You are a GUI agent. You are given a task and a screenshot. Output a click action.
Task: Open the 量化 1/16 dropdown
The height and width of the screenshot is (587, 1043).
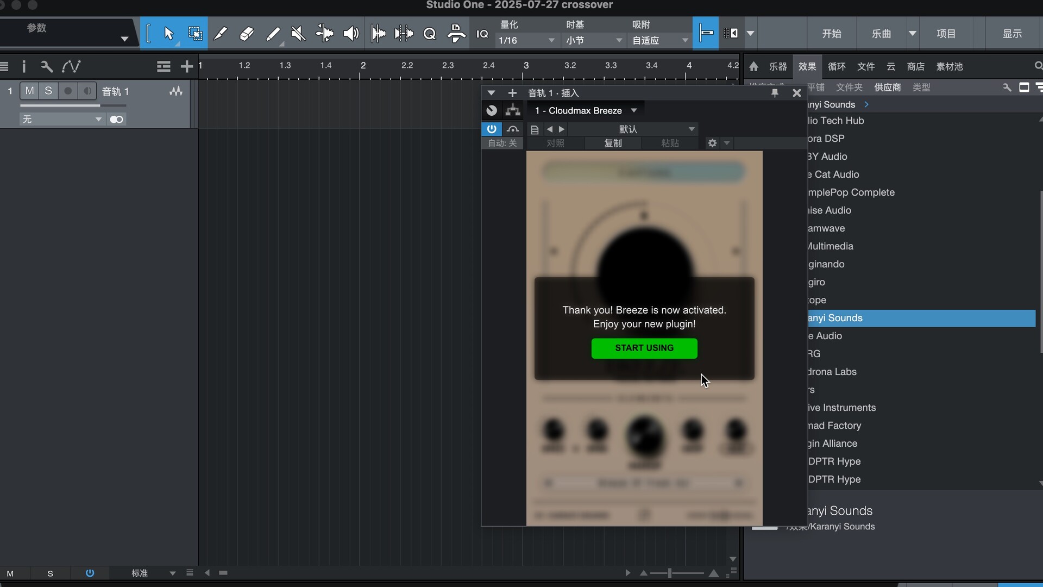(x=527, y=40)
